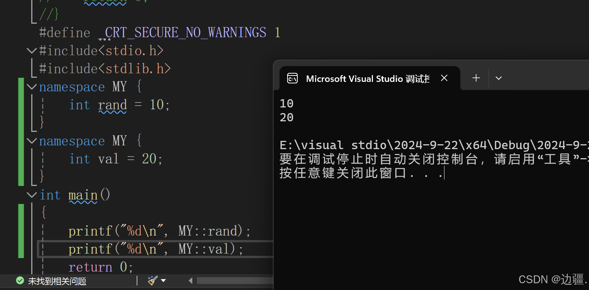Click the console icon in the terminal tab
This screenshot has height=290, width=589.
point(292,78)
